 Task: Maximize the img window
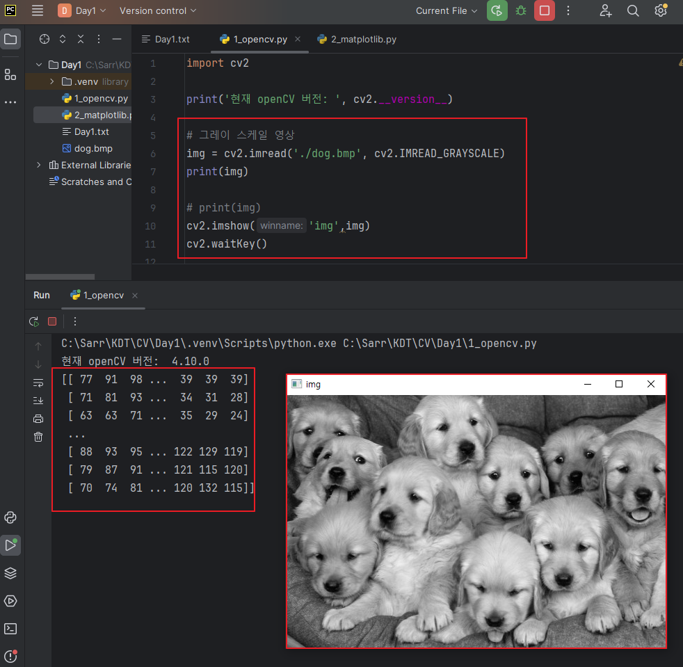coord(618,384)
